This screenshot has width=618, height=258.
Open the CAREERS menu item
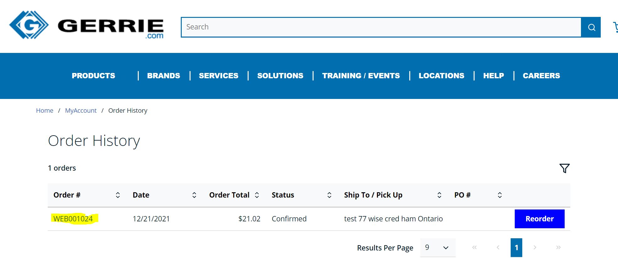coord(541,76)
